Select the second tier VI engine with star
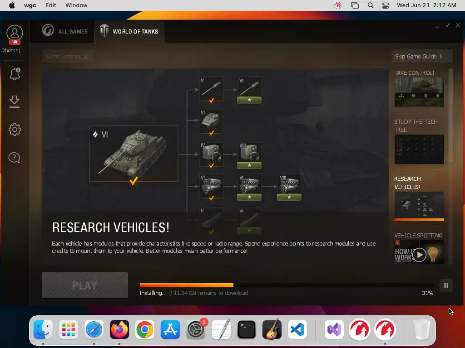Image resolution: width=465 pixels, height=348 pixels. coord(249,187)
